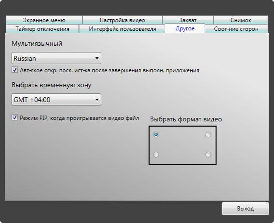This screenshot has height=223, width=274.
Task: Pick bottom-right video format radio button
Action: coord(208,155)
